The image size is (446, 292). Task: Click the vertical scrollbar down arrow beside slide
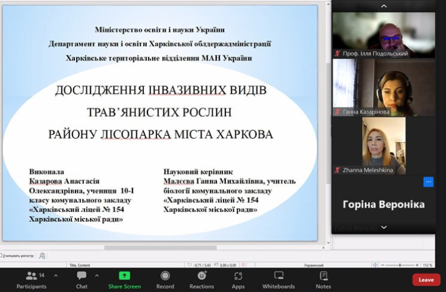tap(328, 243)
